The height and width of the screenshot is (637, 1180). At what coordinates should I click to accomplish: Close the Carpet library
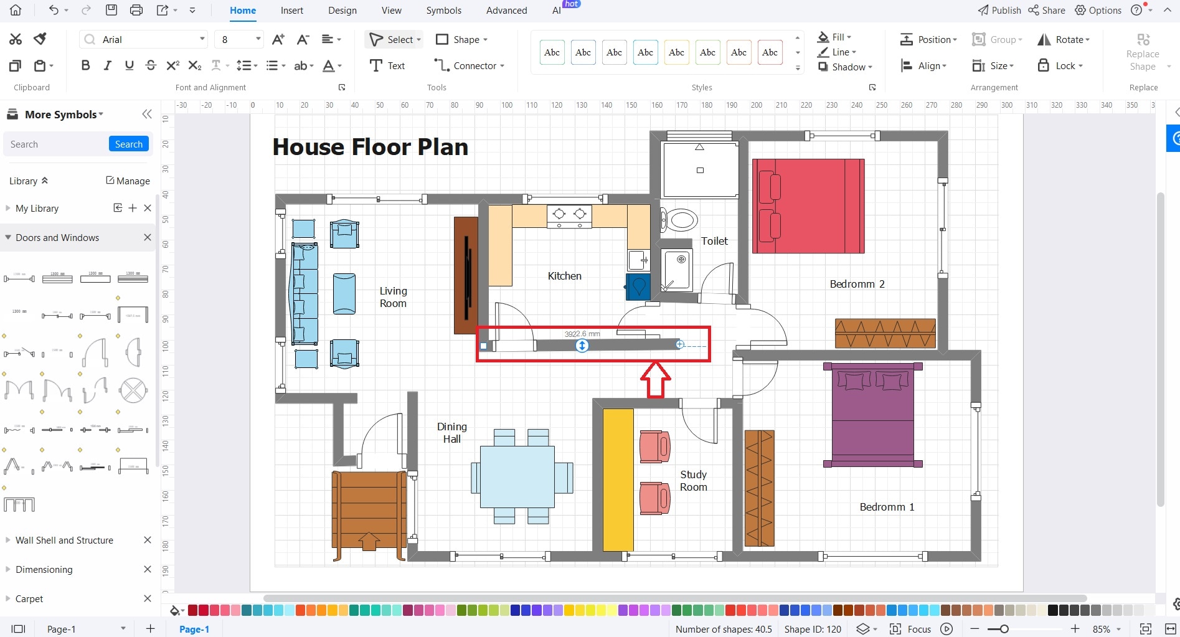pos(148,598)
